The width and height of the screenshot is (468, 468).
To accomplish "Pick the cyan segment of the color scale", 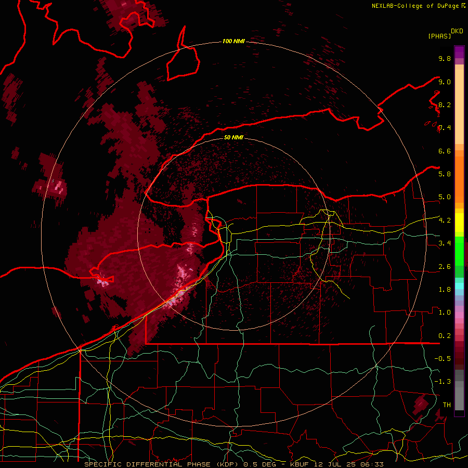I will click(x=459, y=286).
